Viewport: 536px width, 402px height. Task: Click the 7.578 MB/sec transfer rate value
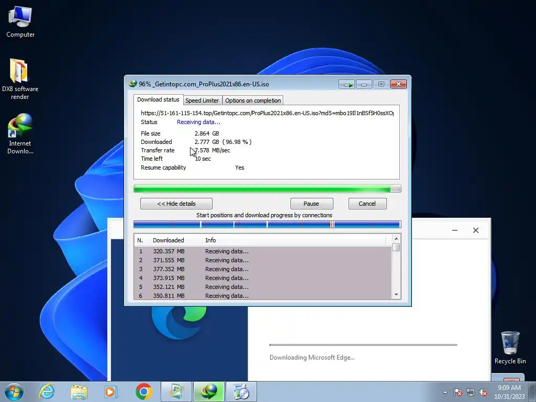coord(213,150)
